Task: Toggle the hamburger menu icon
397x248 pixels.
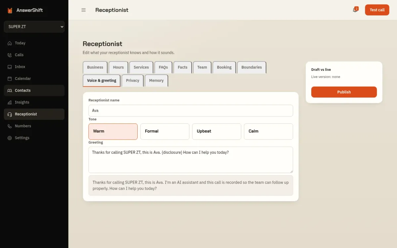Action: click(84, 10)
